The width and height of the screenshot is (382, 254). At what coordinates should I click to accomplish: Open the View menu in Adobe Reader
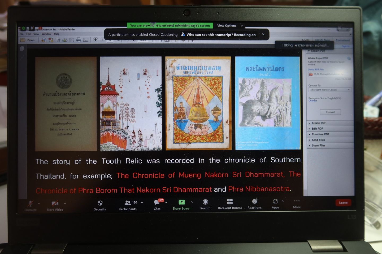(36, 34)
